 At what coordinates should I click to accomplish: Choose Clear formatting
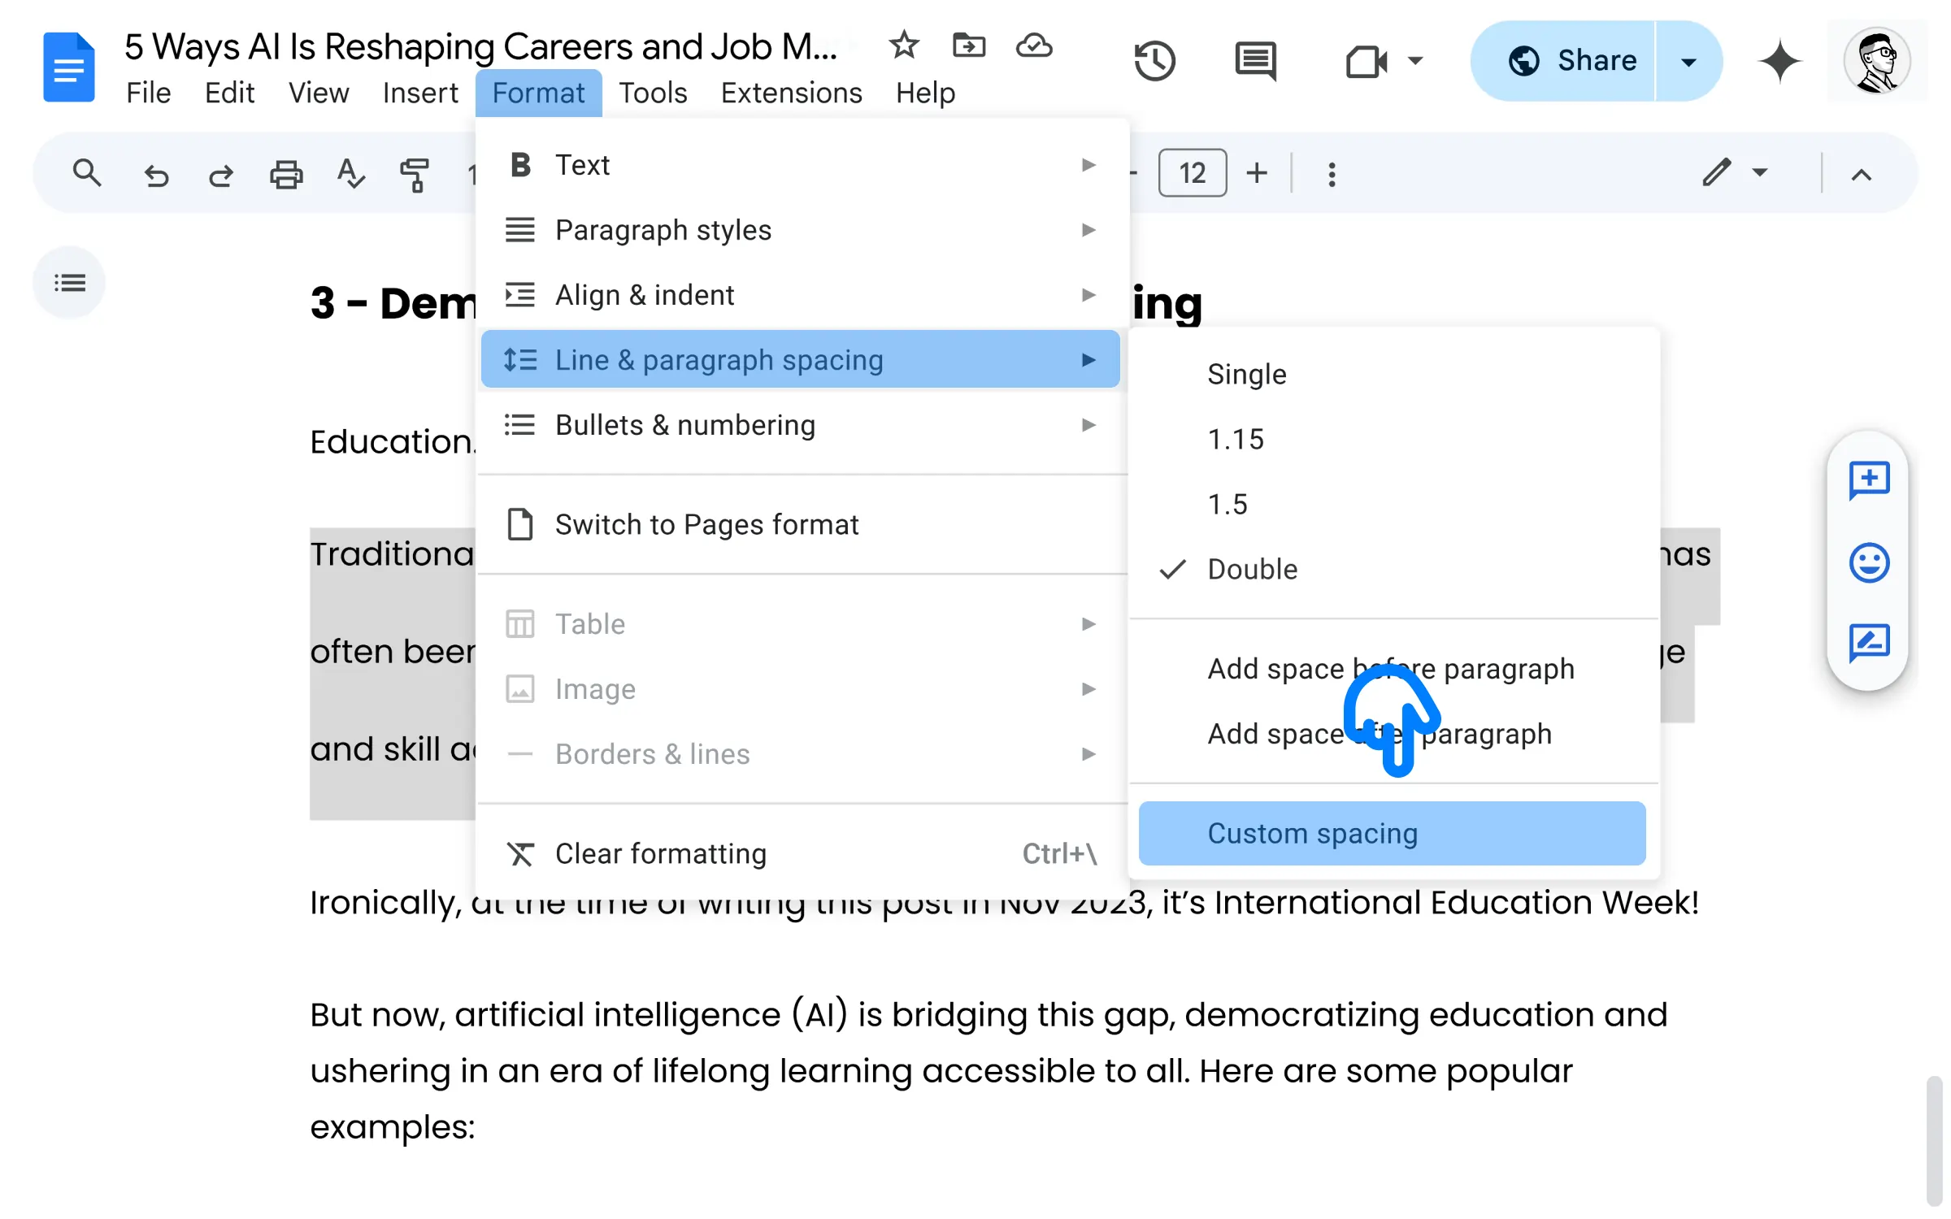coord(801,854)
